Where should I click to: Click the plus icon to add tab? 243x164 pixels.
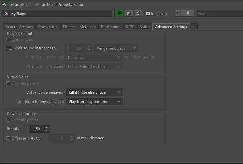[x=193, y=27]
